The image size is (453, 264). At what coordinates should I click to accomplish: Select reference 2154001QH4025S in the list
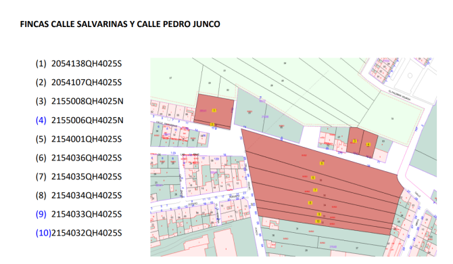87,139
